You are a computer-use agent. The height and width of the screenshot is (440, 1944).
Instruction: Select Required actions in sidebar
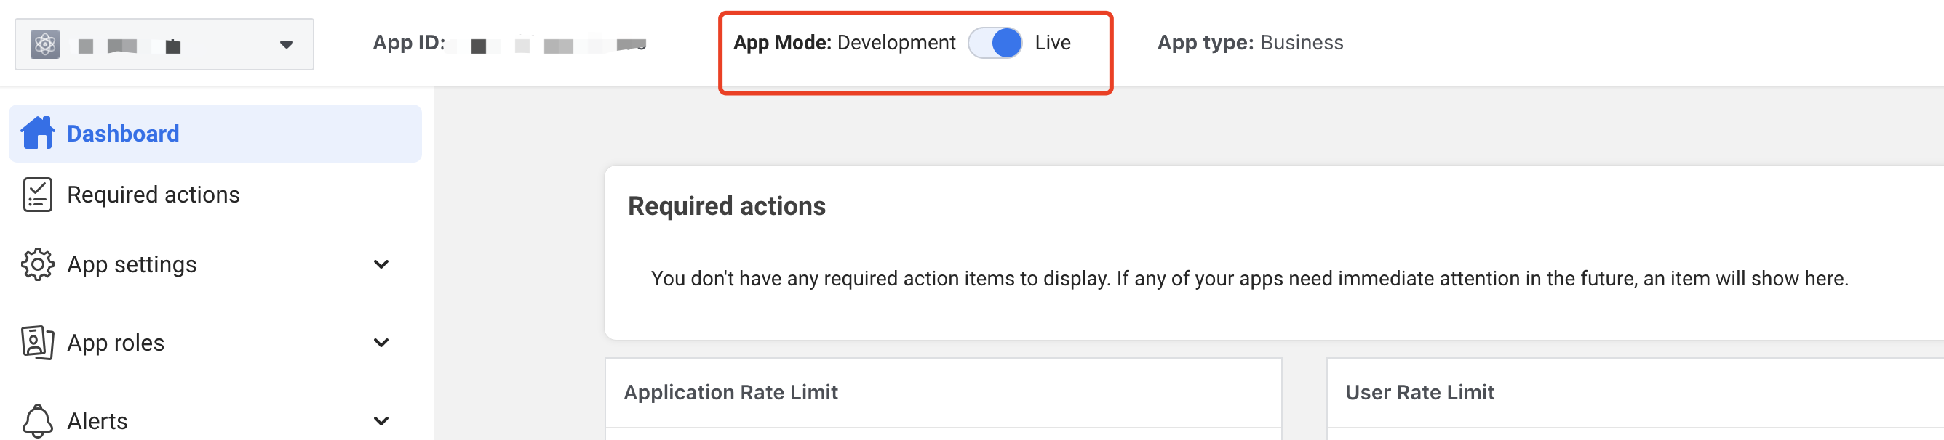[x=154, y=195]
